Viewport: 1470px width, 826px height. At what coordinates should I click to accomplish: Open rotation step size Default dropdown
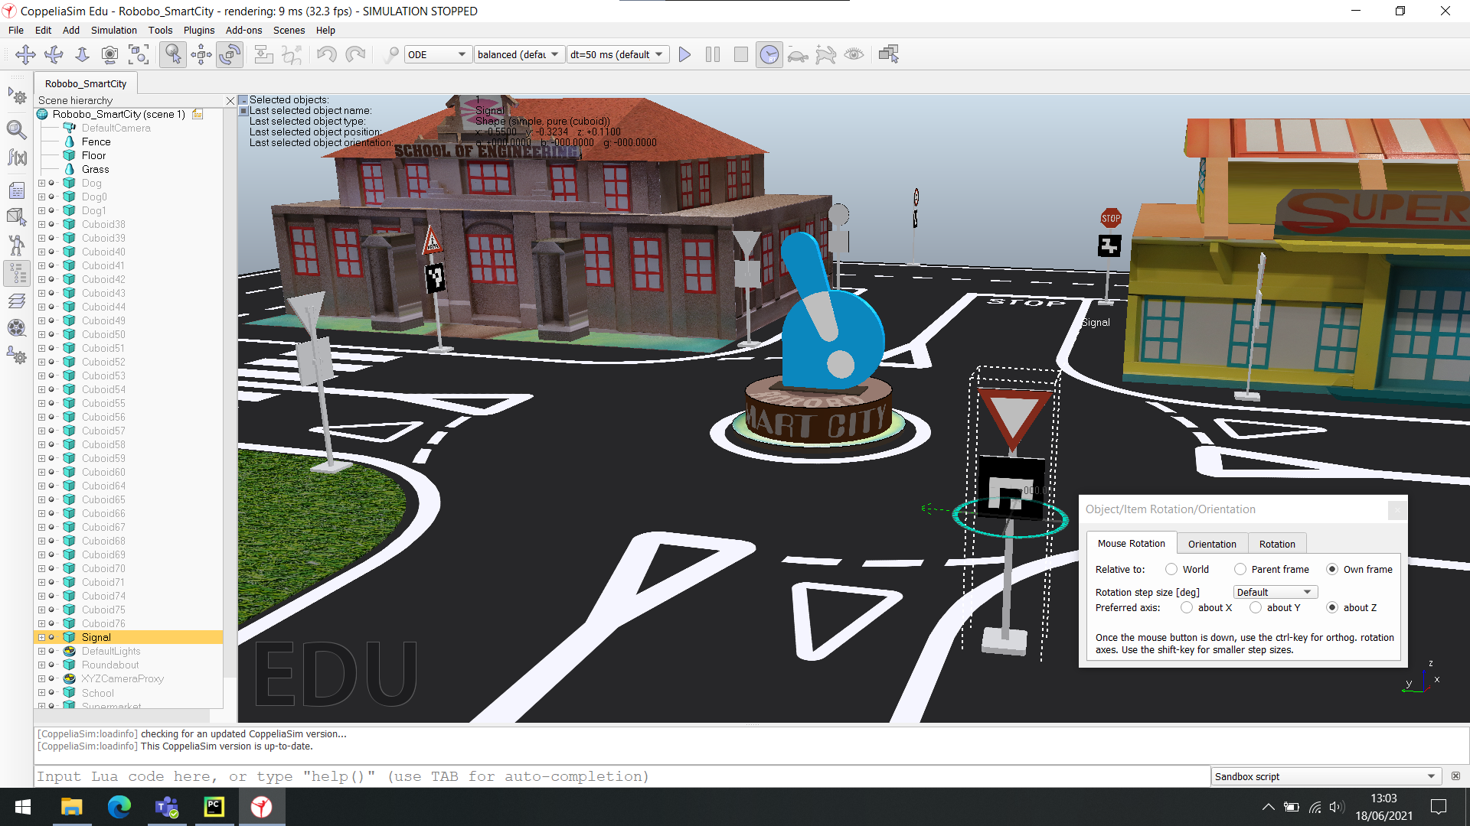[1275, 592]
